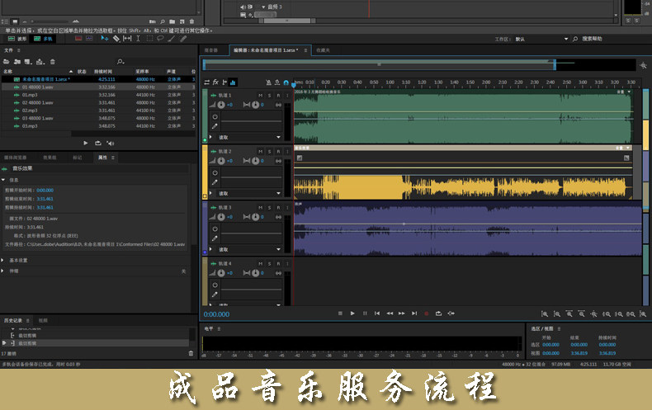
Task: Click the fx effects icon in editor
Action: [215, 82]
